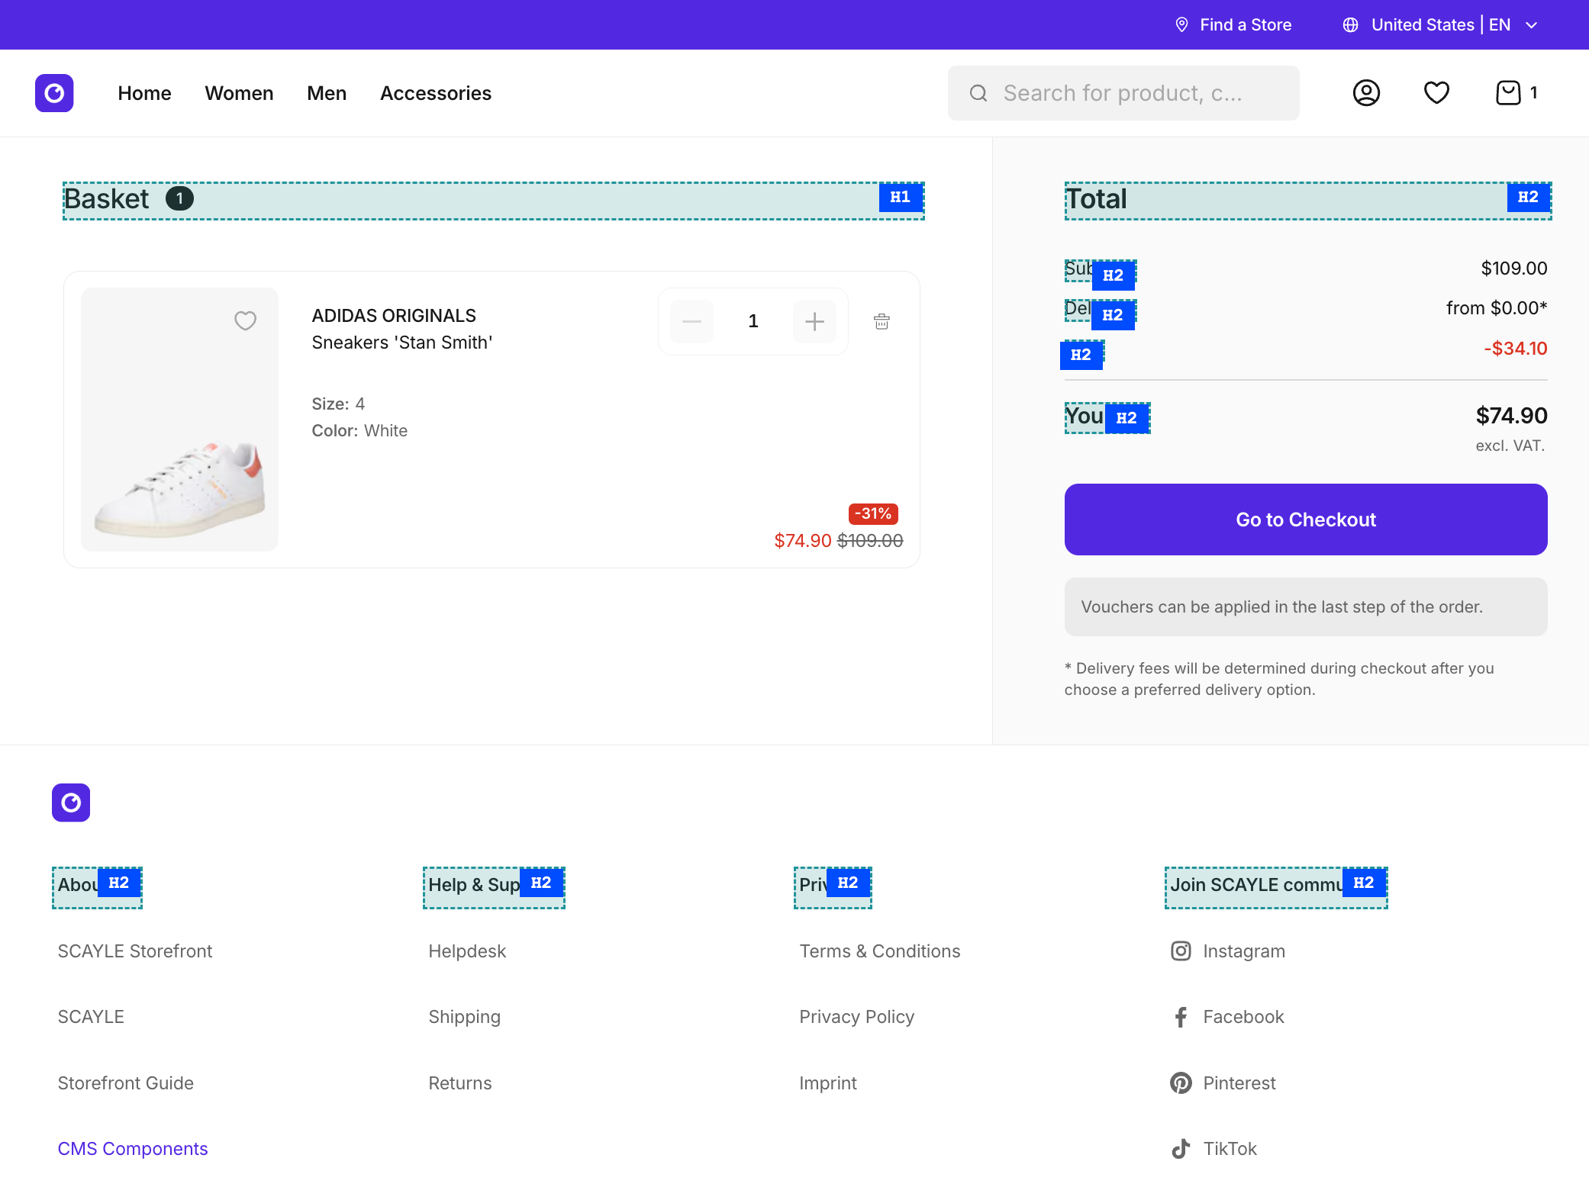1589x1187 pixels.
Task: Click the product search field
Action: click(1123, 93)
